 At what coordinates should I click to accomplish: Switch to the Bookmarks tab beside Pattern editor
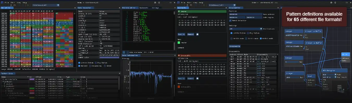click(144, 8)
